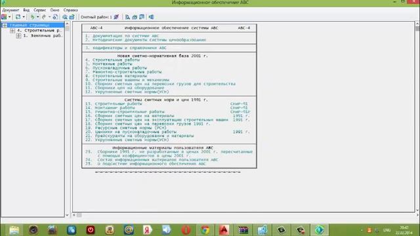Click the toolbar icon after the forward dropdown
Screen dimensions: 420x236
(x=55, y=17)
